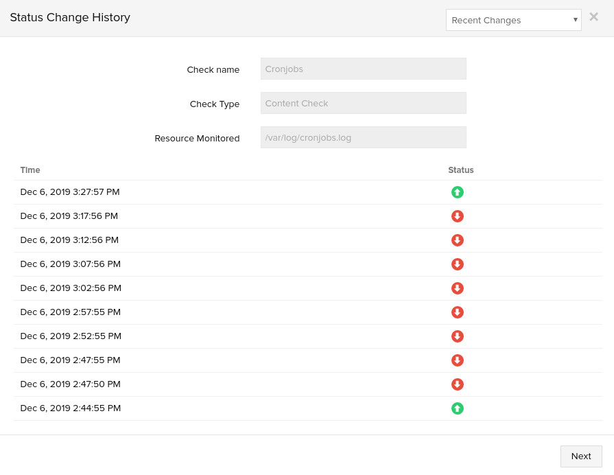Click the down-status indicator for 2:52:55 PM
Image resolution: width=614 pixels, height=475 pixels.
pyautogui.click(x=457, y=336)
